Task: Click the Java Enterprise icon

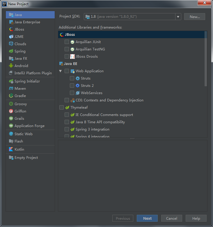Action: point(11,22)
